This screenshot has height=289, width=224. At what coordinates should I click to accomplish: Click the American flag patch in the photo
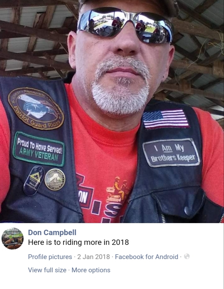tap(166, 119)
